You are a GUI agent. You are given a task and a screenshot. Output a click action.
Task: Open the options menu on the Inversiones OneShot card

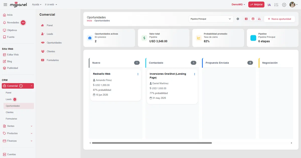pyautogui.click(x=194, y=74)
